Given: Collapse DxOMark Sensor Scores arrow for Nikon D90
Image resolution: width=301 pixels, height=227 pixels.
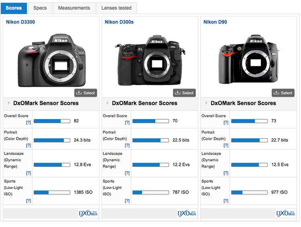Looking at the screenshot, I should click(206, 103).
